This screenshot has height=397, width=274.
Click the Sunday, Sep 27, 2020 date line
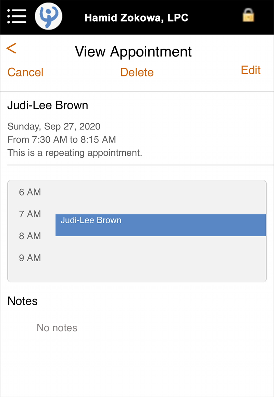pos(54,126)
